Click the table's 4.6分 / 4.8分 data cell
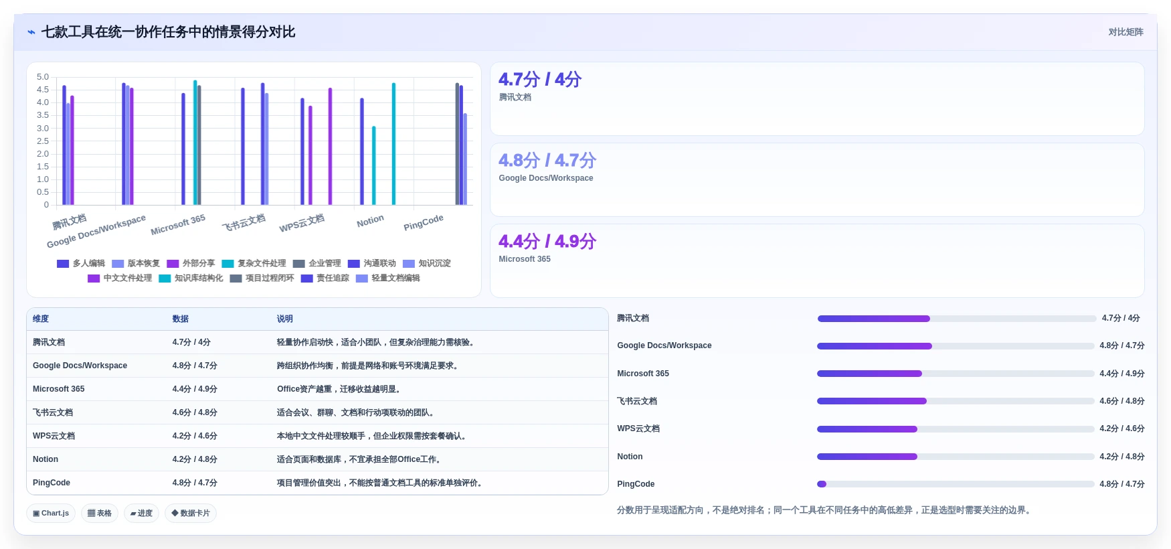The height and width of the screenshot is (549, 1171). [195, 413]
